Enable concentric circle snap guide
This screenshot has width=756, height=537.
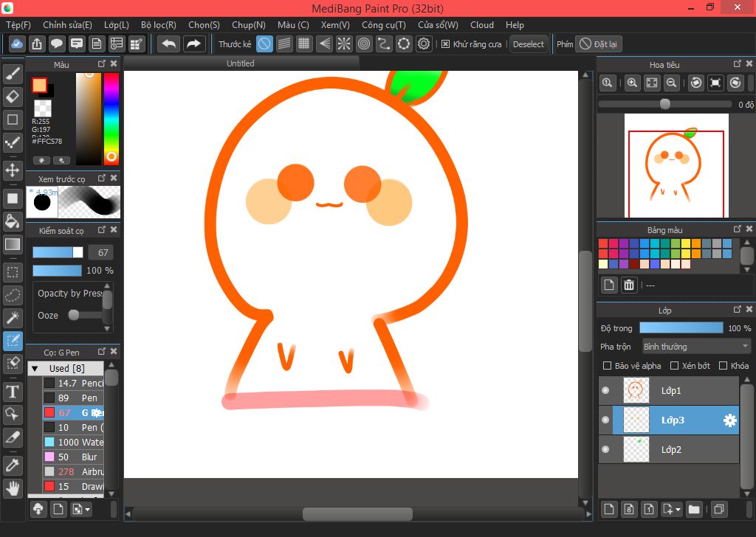click(x=364, y=44)
